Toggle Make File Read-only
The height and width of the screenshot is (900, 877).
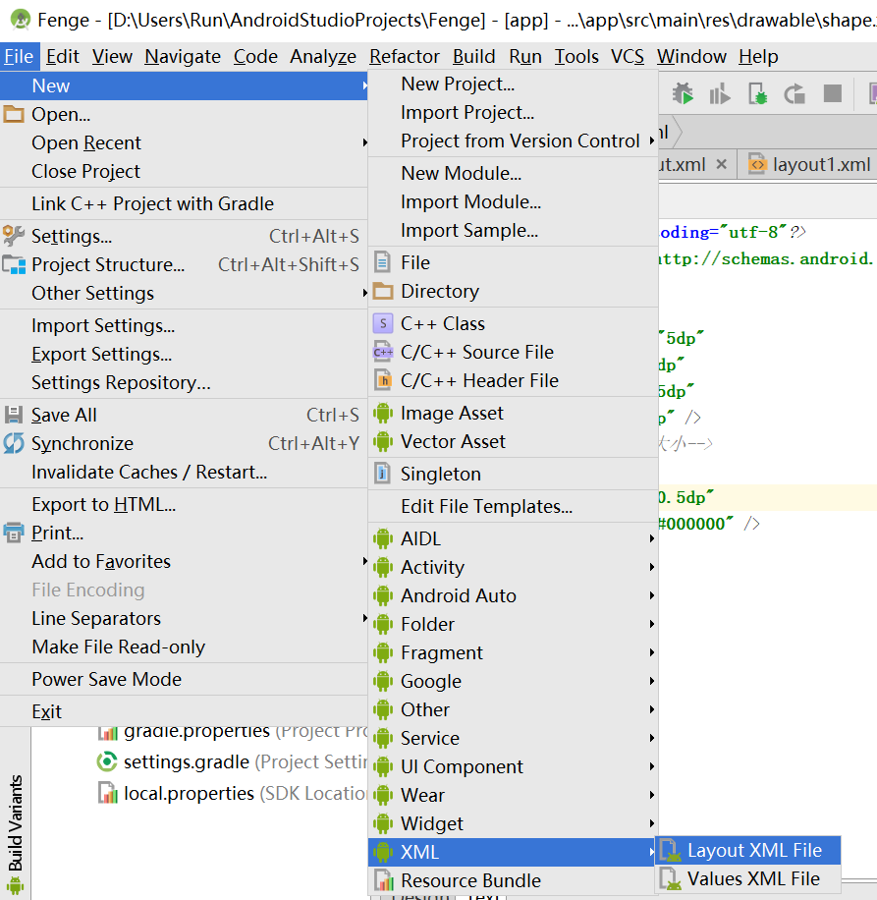click(120, 647)
